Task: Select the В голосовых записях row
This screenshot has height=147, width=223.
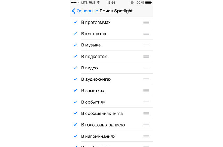Action: (103, 125)
